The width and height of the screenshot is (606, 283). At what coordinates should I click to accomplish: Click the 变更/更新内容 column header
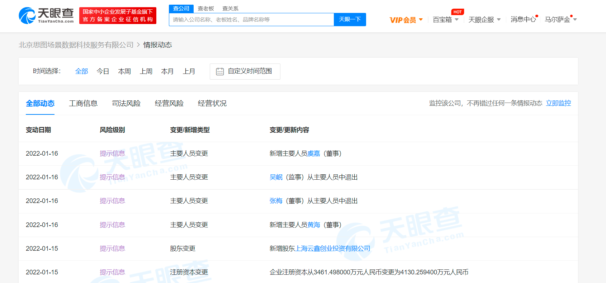coord(289,130)
